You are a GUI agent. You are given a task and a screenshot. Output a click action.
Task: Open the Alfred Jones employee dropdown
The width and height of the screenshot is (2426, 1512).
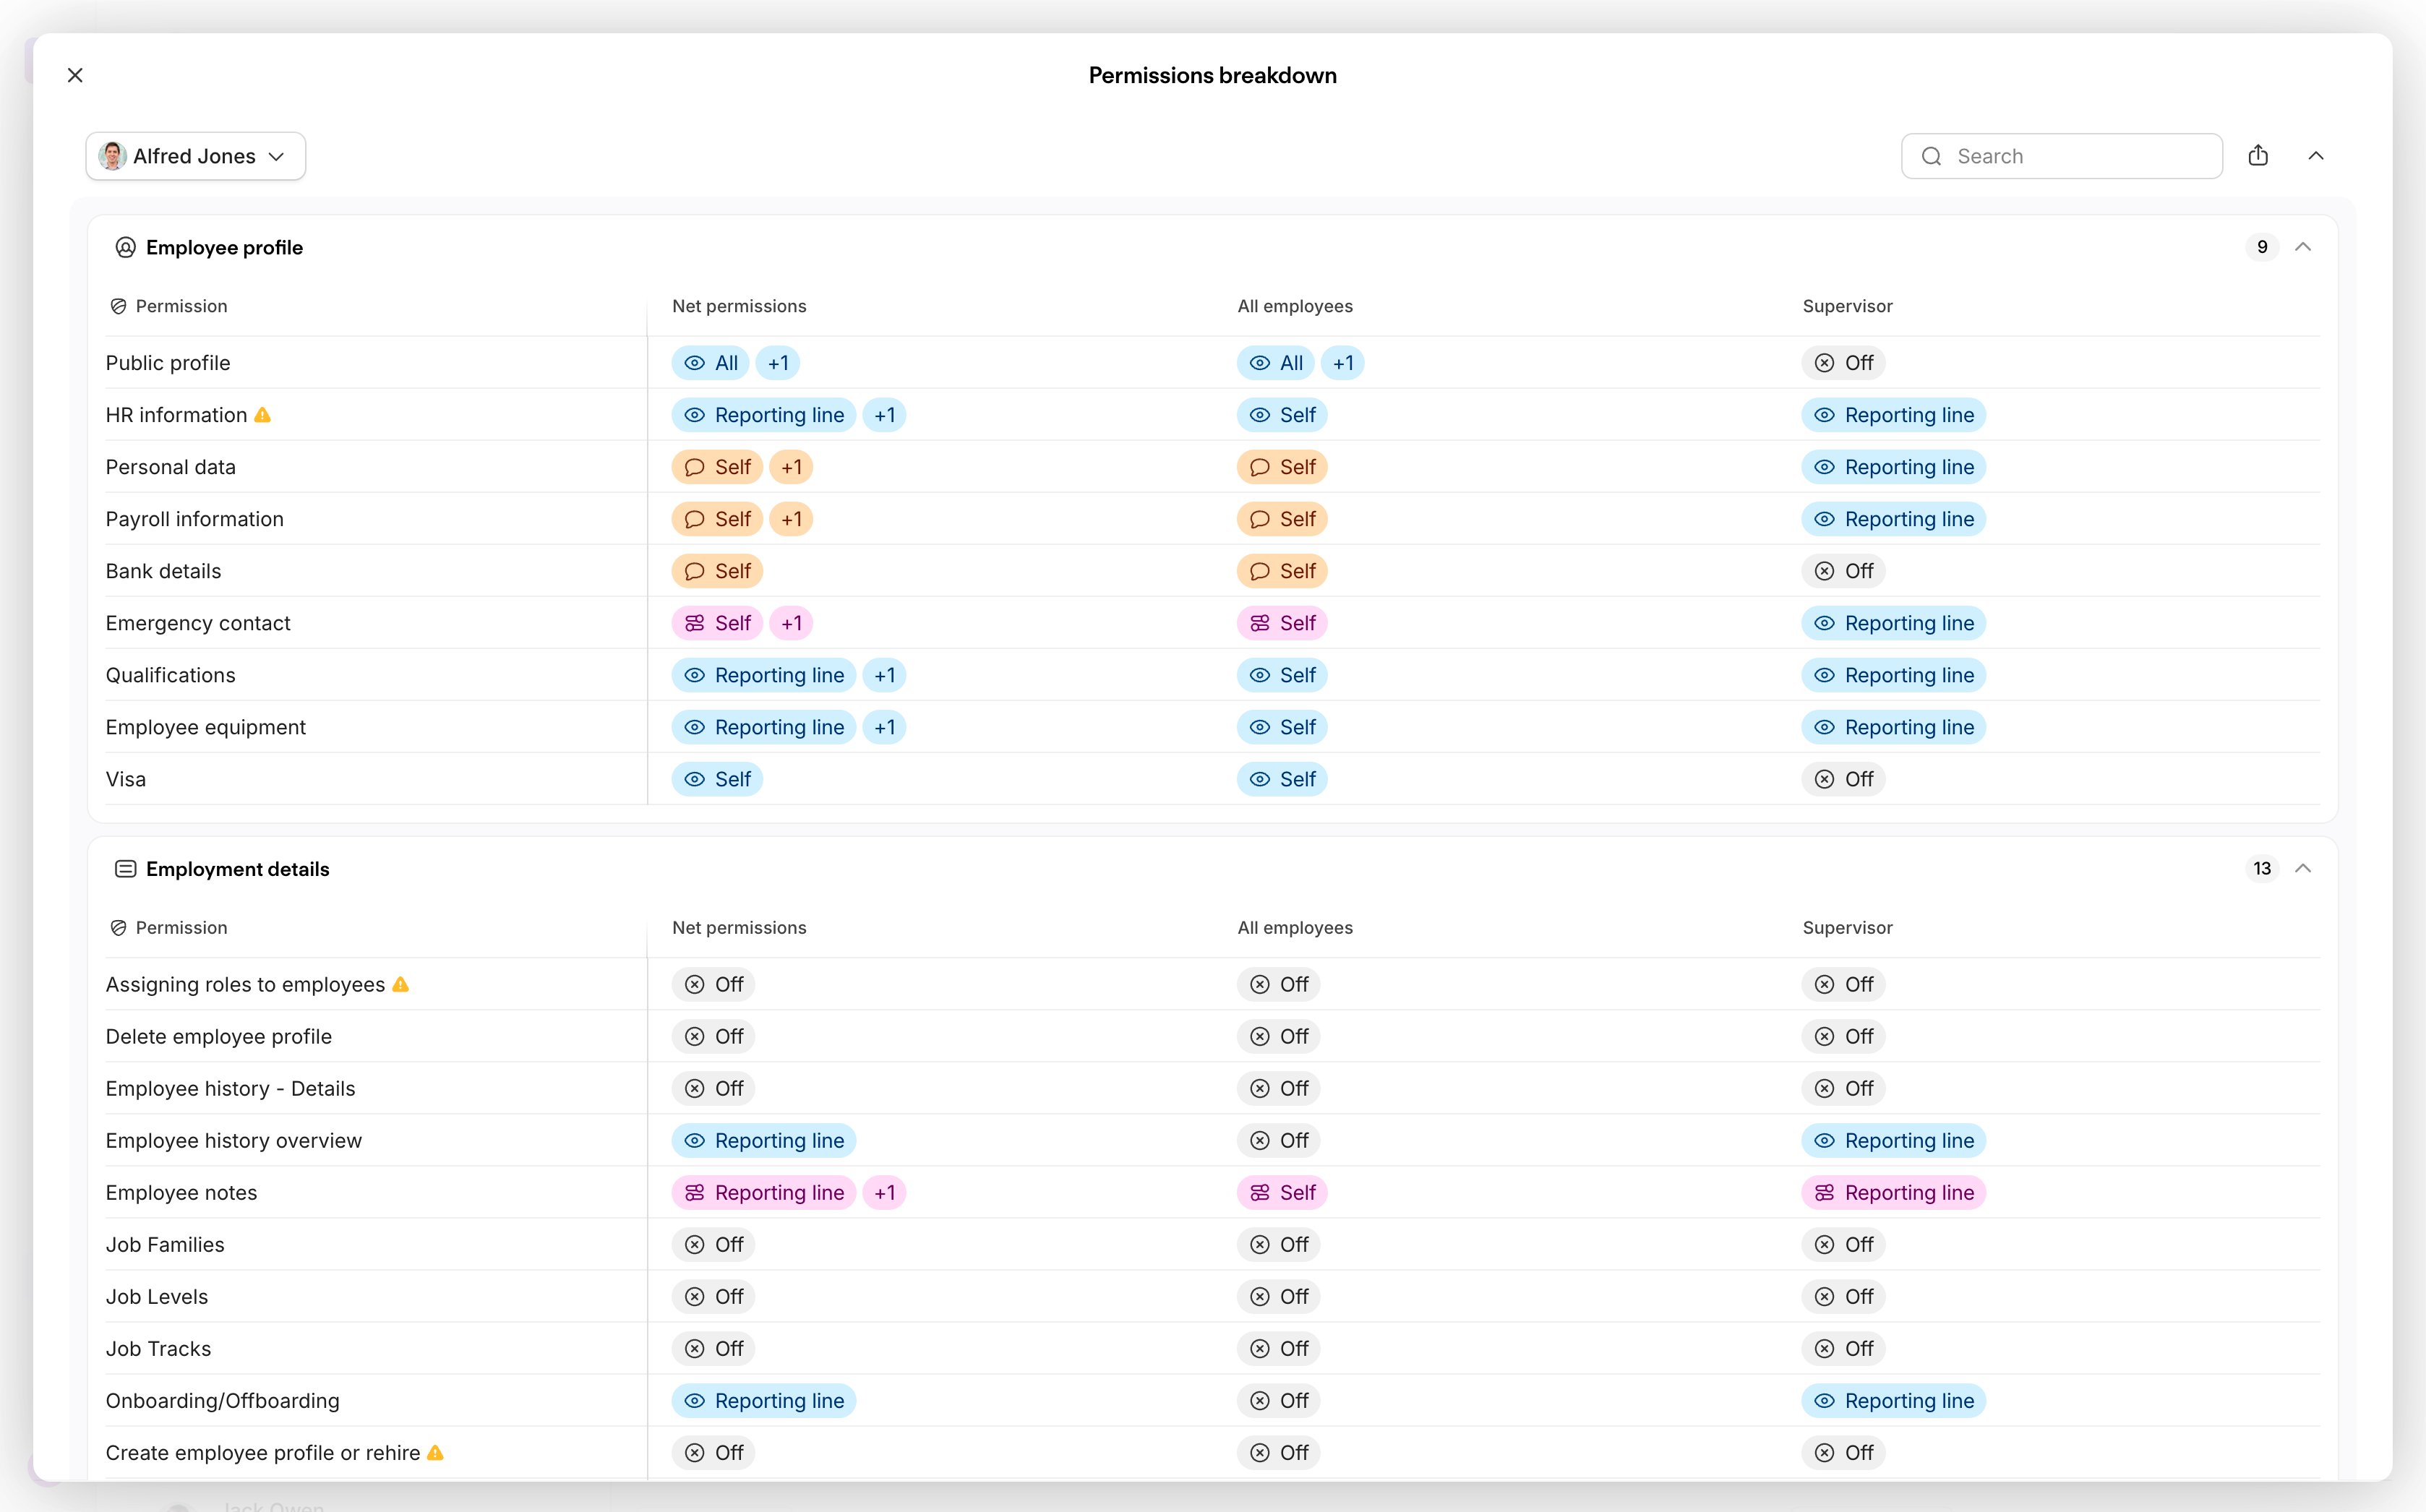(196, 156)
